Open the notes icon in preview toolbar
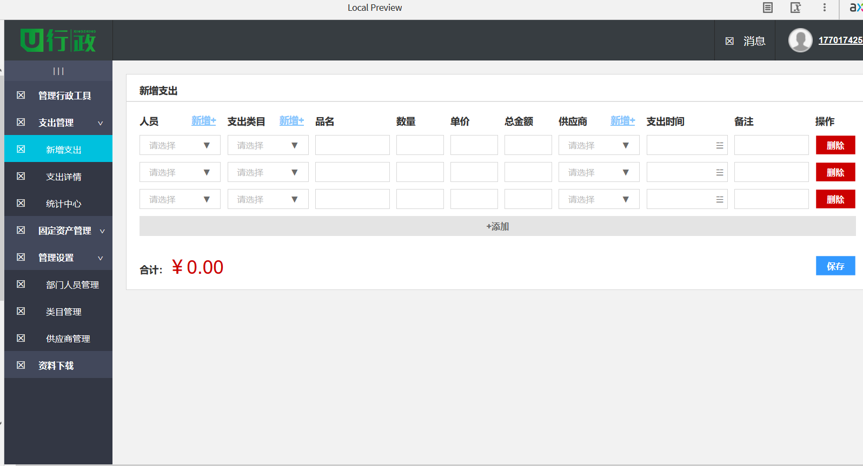Viewport: 863px width, 466px height. click(768, 8)
